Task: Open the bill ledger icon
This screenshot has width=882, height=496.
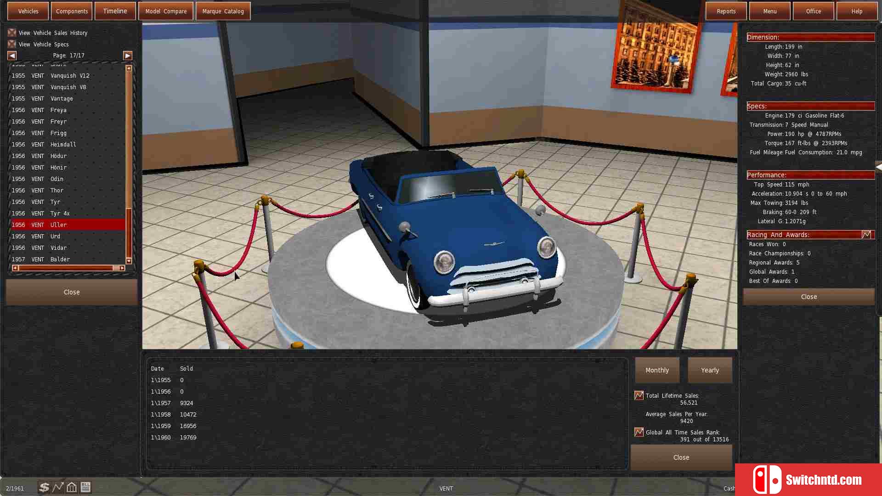Action: click(x=85, y=487)
